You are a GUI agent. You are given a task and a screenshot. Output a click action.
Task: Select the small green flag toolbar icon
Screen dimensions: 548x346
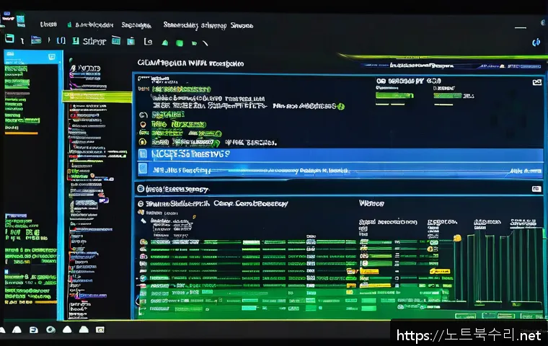[194, 43]
